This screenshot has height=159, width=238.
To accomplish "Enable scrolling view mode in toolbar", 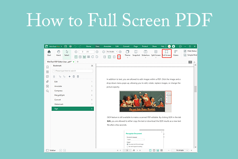I will [84, 57].
